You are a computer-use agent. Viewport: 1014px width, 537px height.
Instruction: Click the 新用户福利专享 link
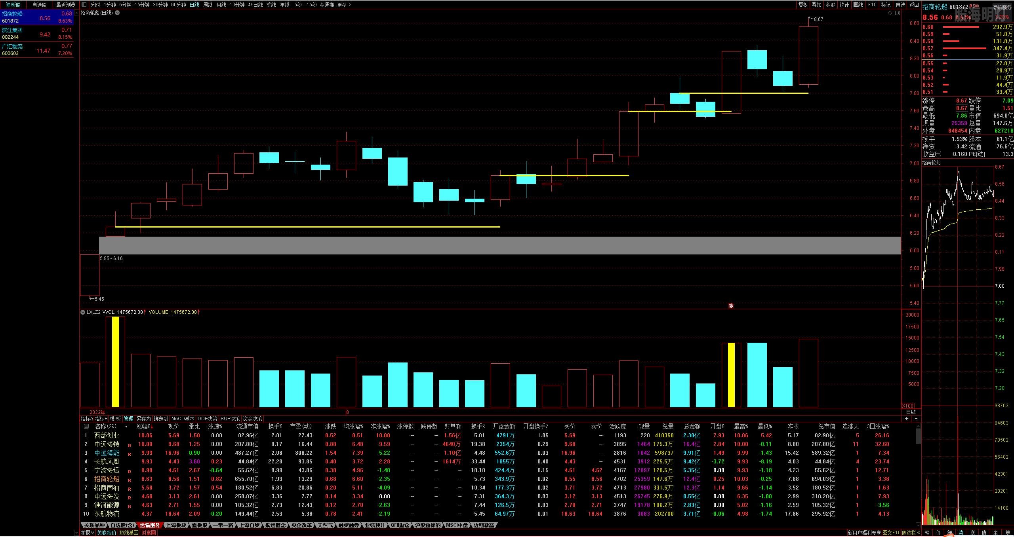point(864,533)
